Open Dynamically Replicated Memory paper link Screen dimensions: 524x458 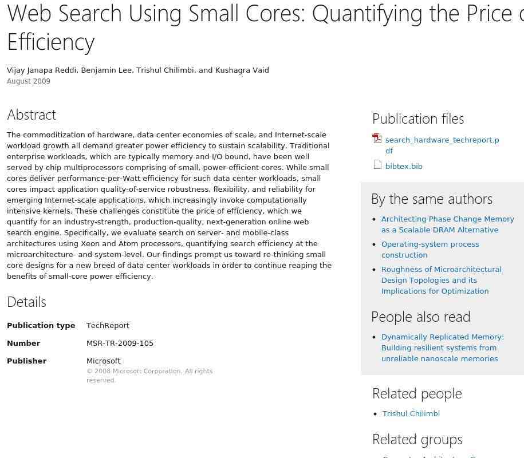[443, 348]
